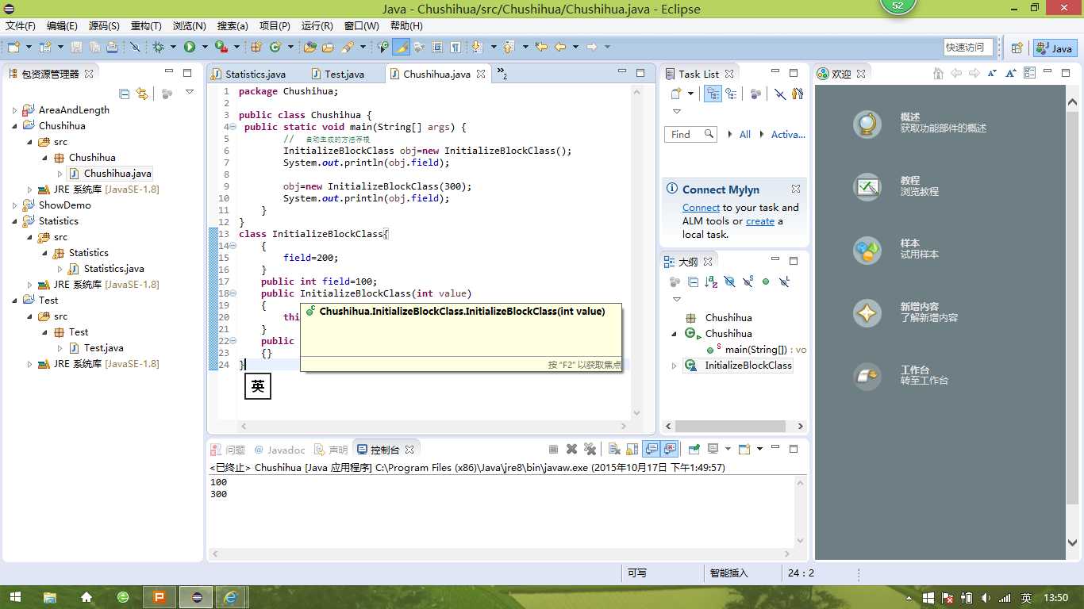1084x609 pixels.
Task: Click the Connect link in Mylyn panel
Action: click(701, 208)
